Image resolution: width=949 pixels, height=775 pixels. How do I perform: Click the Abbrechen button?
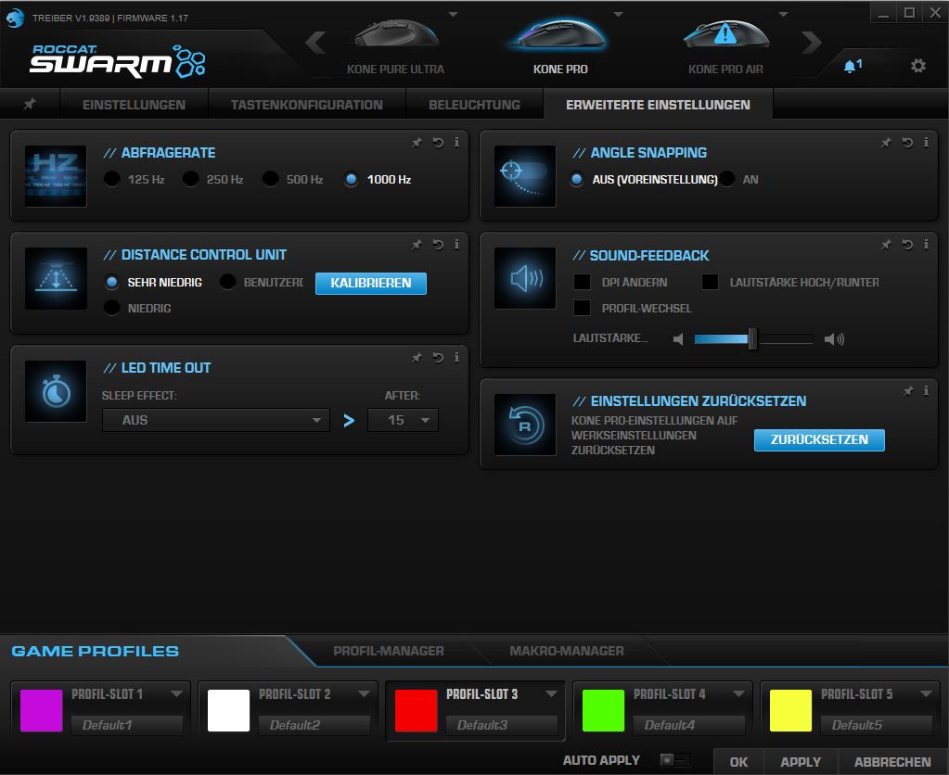pos(892,762)
